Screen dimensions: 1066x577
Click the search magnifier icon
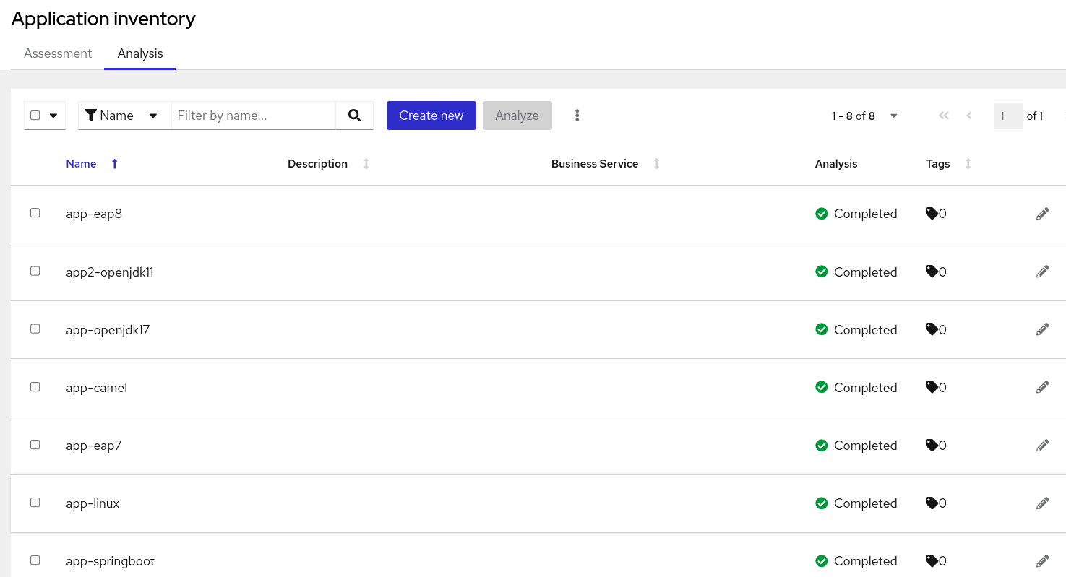pos(354,116)
